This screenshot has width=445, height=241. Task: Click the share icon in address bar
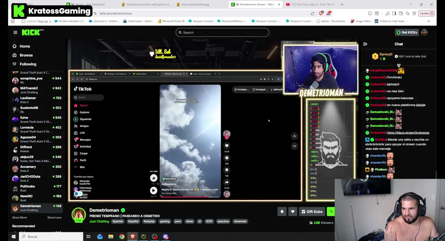click(312, 13)
